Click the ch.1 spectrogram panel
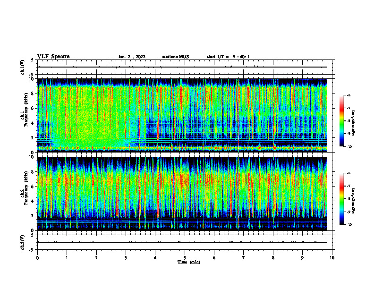 coord(182,115)
